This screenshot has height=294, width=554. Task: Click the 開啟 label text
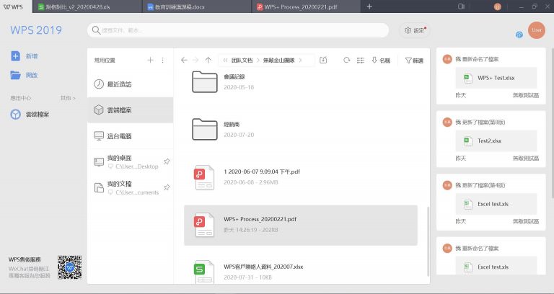(x=32, y=75)
